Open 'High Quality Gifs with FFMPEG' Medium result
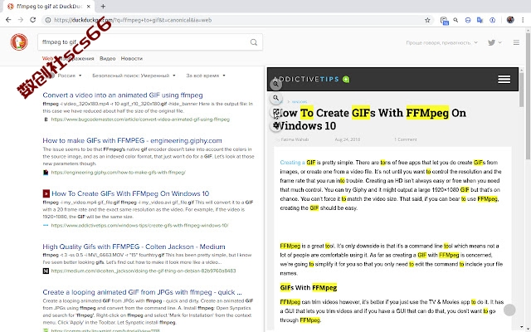The image size is (531, 332). pyautogui.click(x=134, y=247)
